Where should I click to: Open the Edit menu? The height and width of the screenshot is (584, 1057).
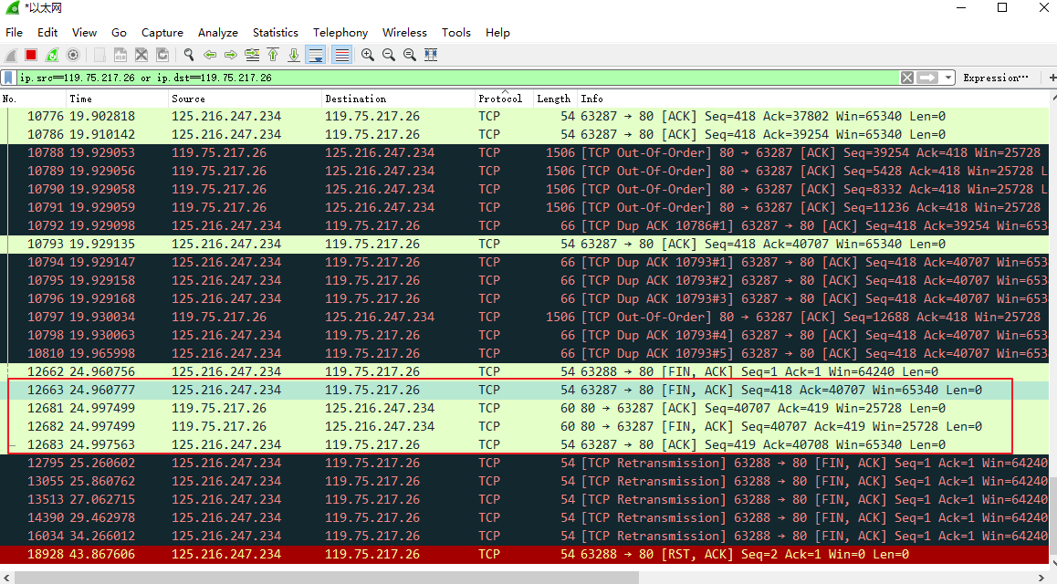click(x=47, y=32)
